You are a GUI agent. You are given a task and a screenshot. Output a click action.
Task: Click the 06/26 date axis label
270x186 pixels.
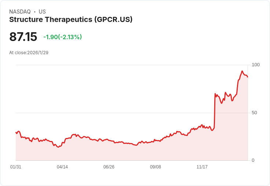pos(109,167)
